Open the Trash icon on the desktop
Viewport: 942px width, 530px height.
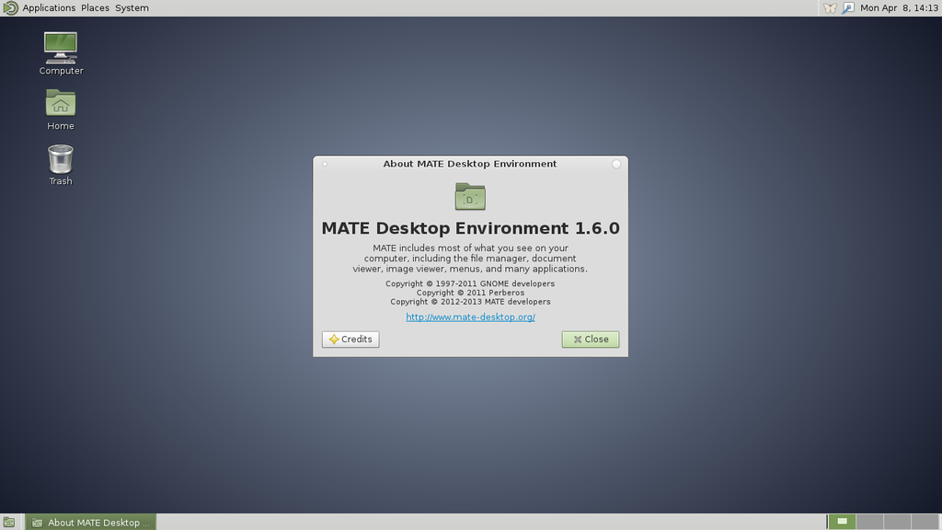[x=59, y=158]
